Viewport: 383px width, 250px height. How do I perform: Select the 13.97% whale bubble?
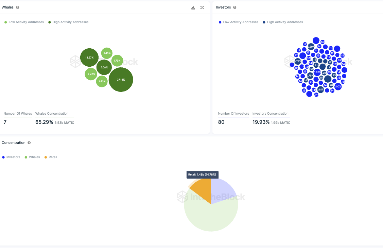tap(89, 57)
